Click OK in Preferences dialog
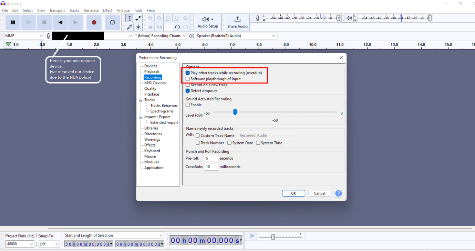This screenshot has height=251, width=475. pos(293,193)
